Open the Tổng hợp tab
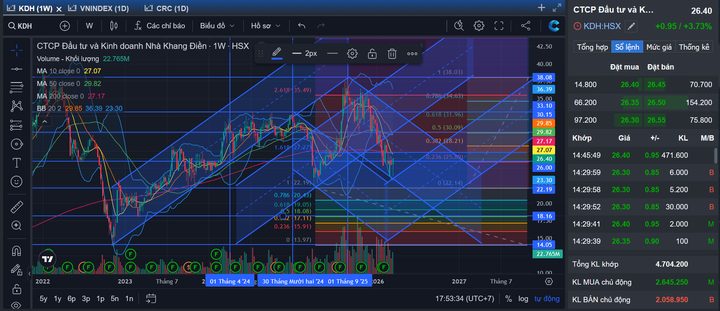This screenshot has height=311, width=720. (x=592, y=47)
